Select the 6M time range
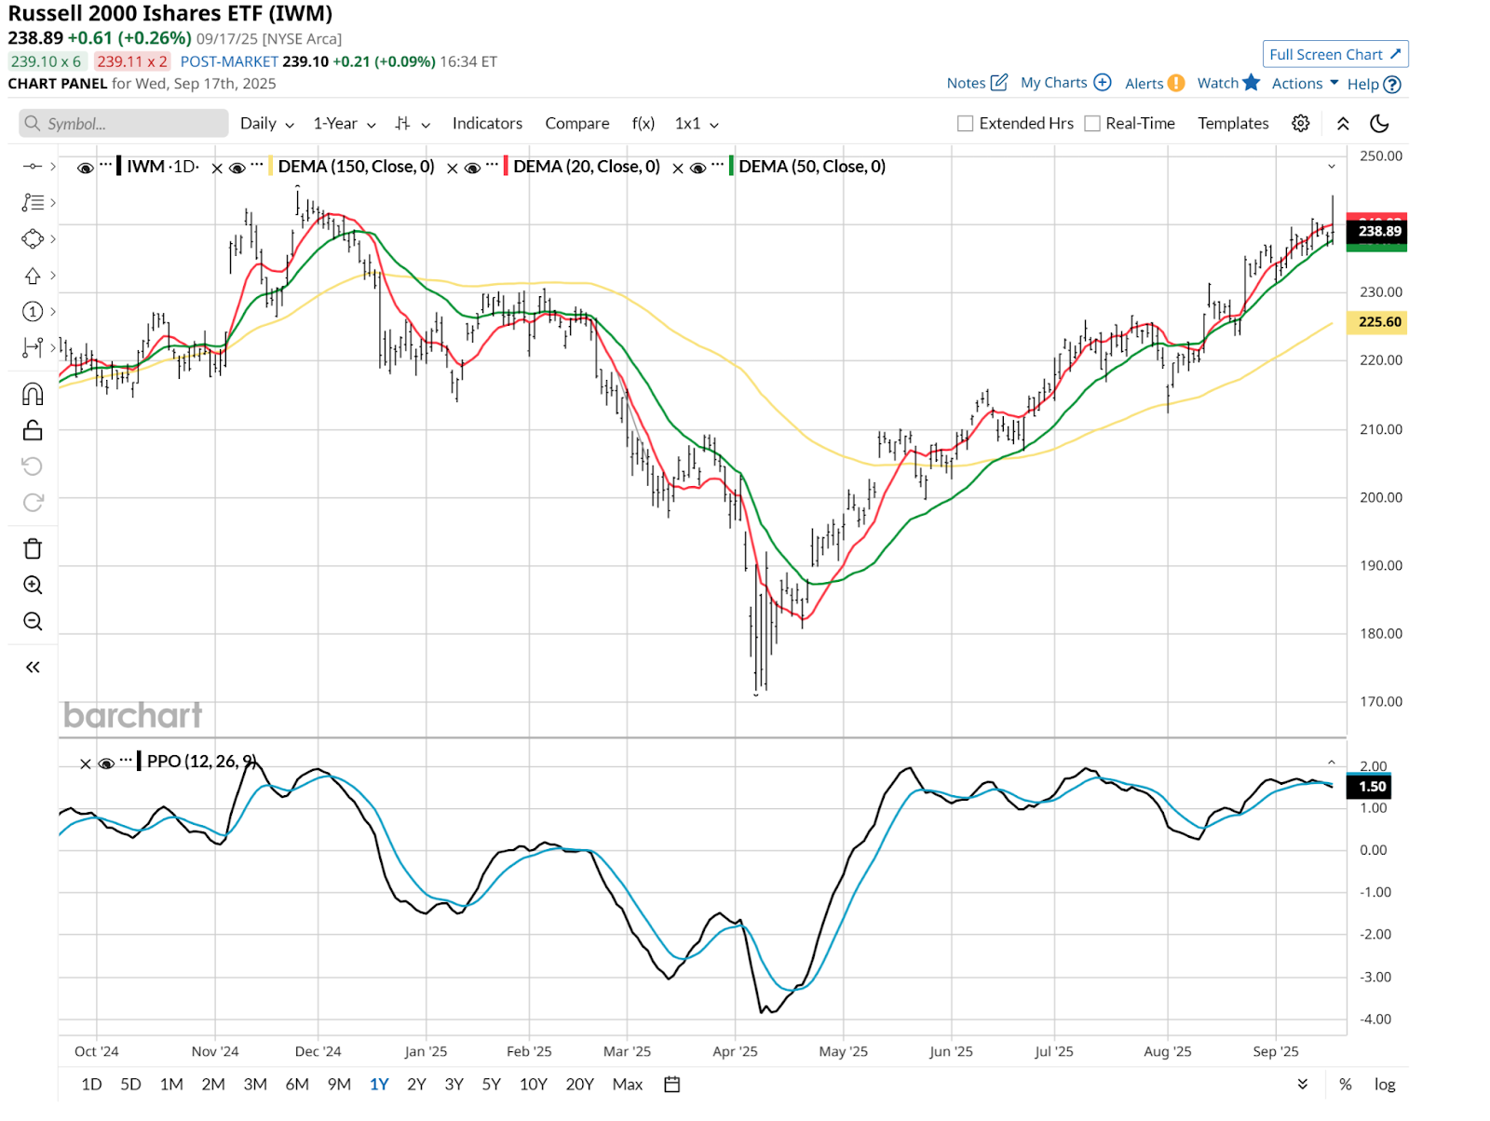This screenshot has width=1490, height=1121. point(297,1084)
